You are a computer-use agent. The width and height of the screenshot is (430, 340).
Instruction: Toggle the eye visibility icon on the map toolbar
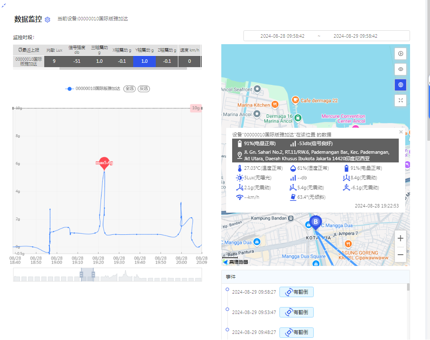click(400, 69)
